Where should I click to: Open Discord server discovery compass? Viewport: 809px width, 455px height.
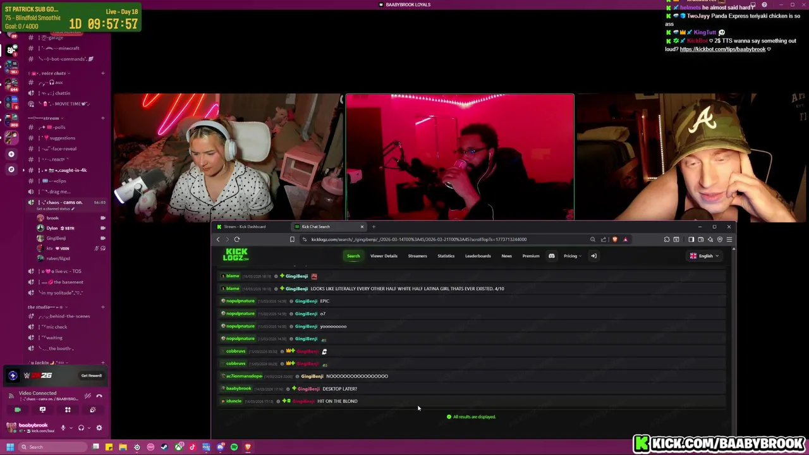(x=11, y=169)
